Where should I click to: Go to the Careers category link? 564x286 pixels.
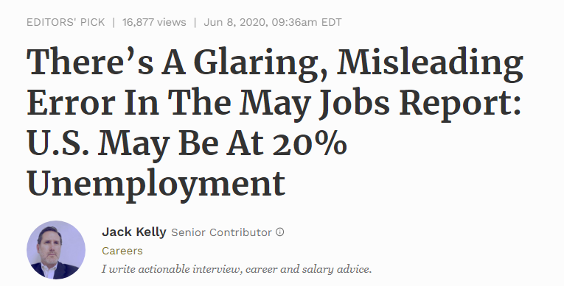click(122, 251)
